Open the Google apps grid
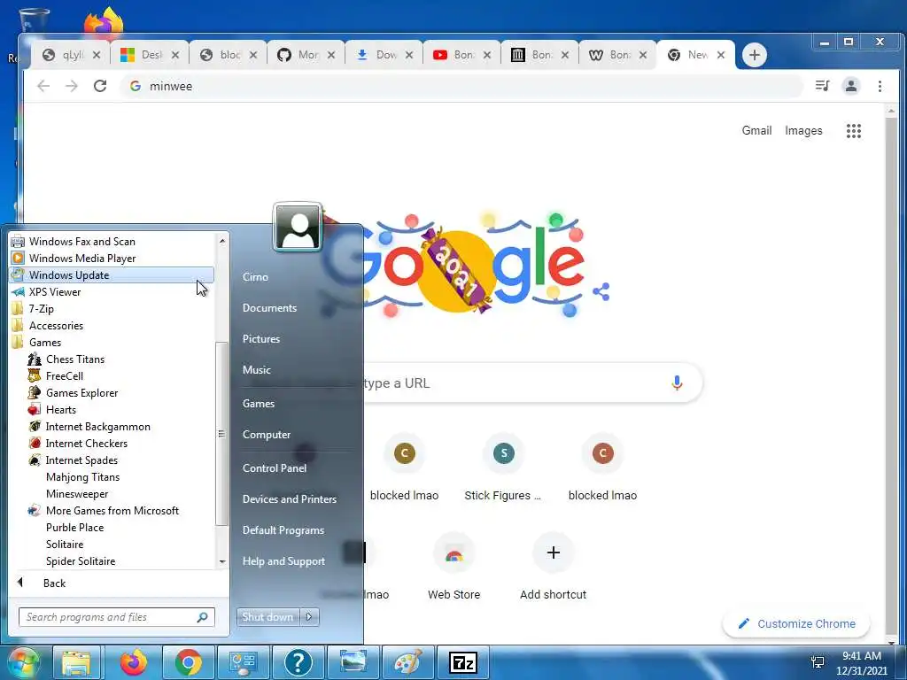 click(x=853, y=131)
